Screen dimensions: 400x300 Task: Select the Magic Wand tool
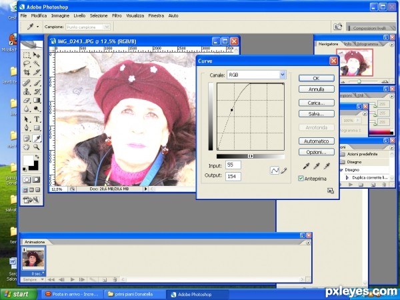click(37, 63)
